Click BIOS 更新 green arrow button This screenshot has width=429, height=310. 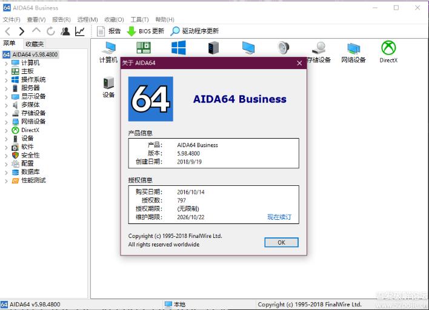coord(145,31)
